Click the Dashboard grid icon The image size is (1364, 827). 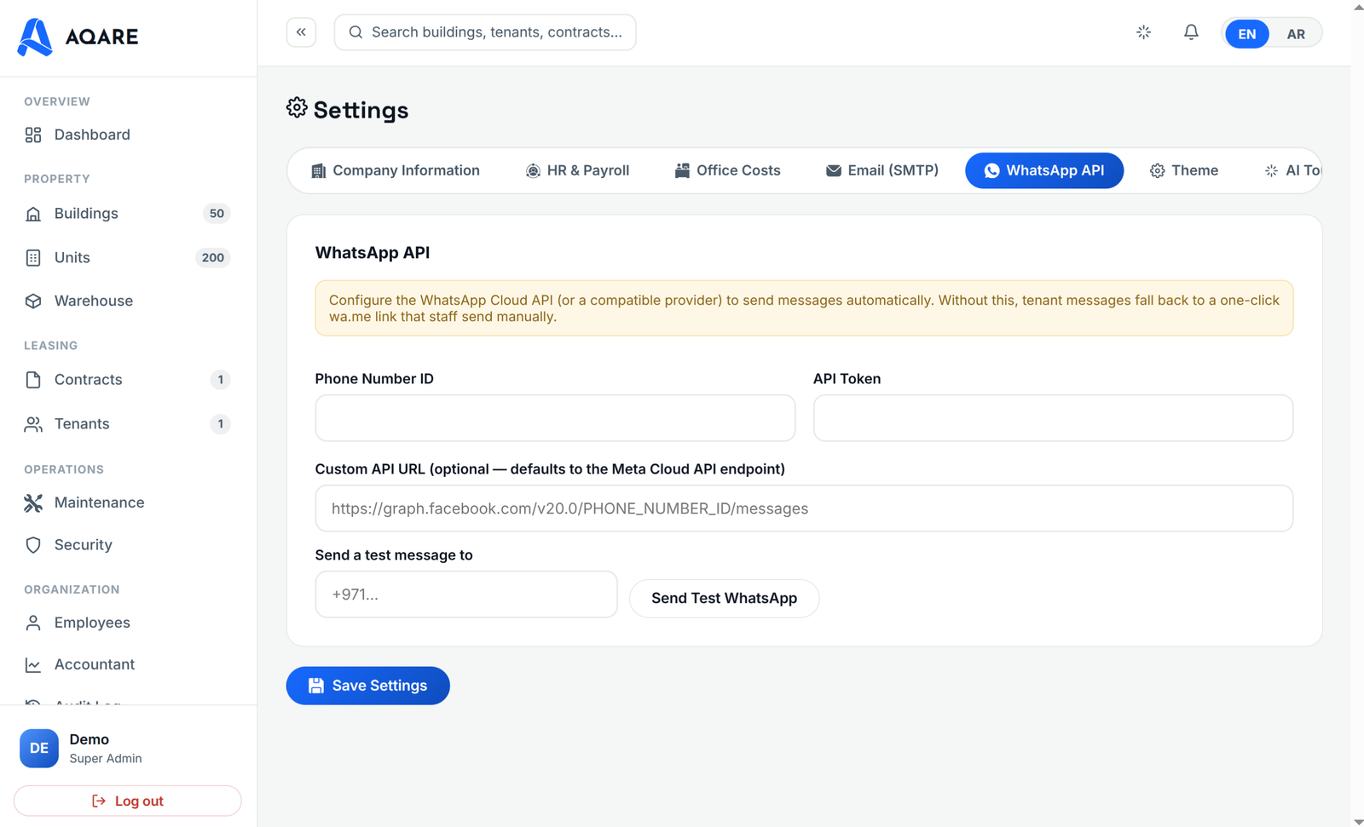coord(33,135)
